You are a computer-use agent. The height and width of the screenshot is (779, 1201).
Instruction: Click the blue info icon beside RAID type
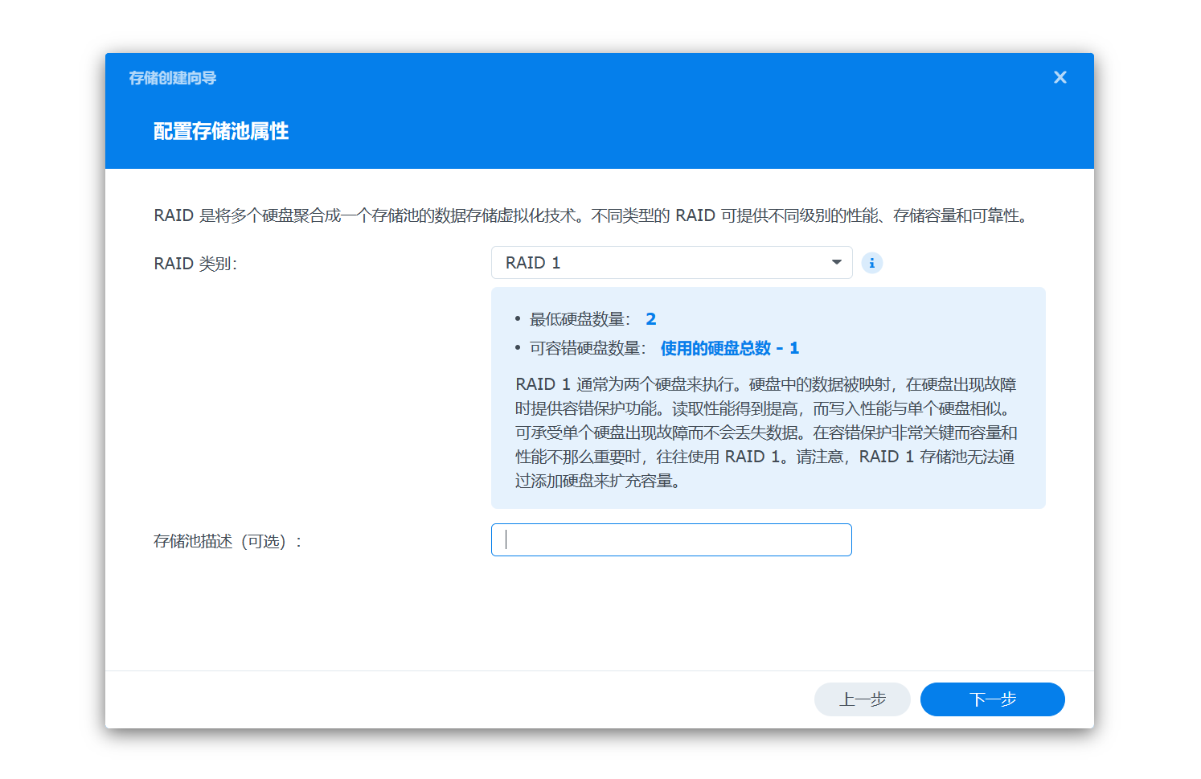coord(871,263)
